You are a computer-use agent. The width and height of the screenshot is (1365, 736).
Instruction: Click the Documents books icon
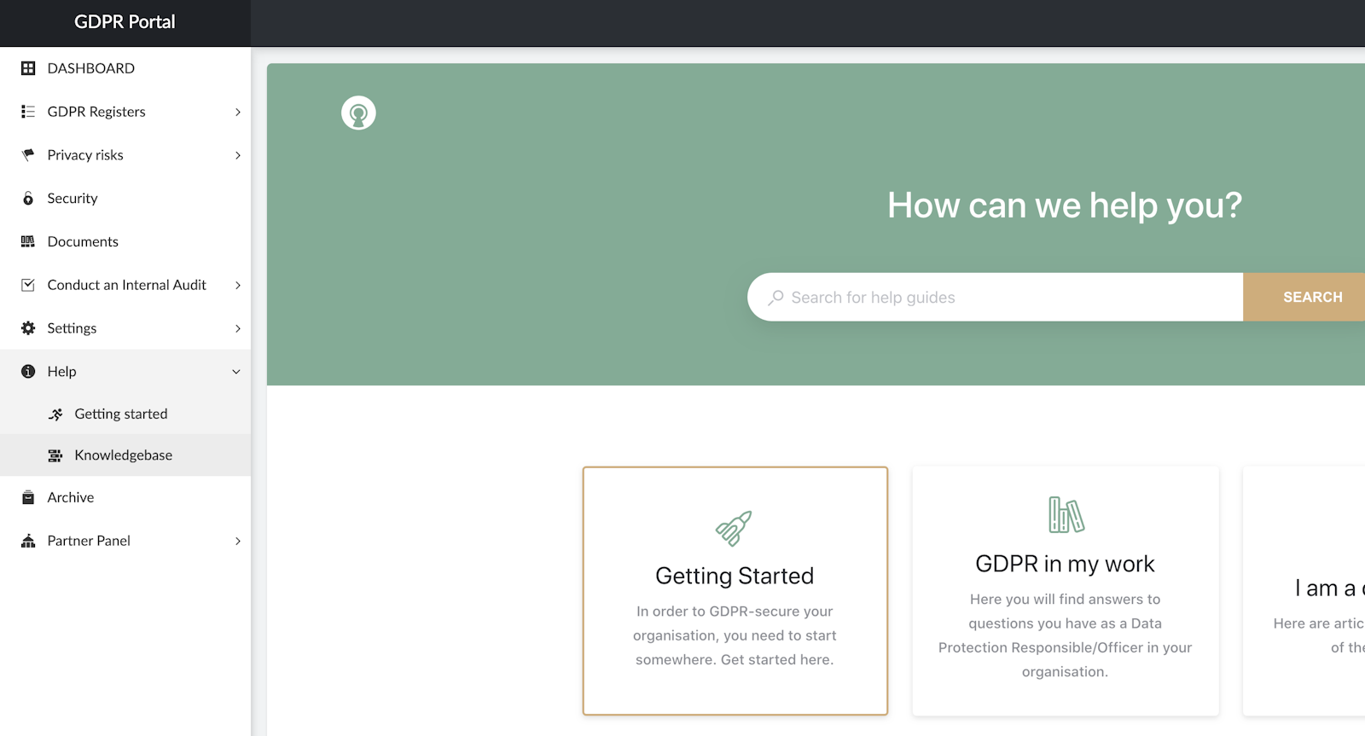(28, 242)
